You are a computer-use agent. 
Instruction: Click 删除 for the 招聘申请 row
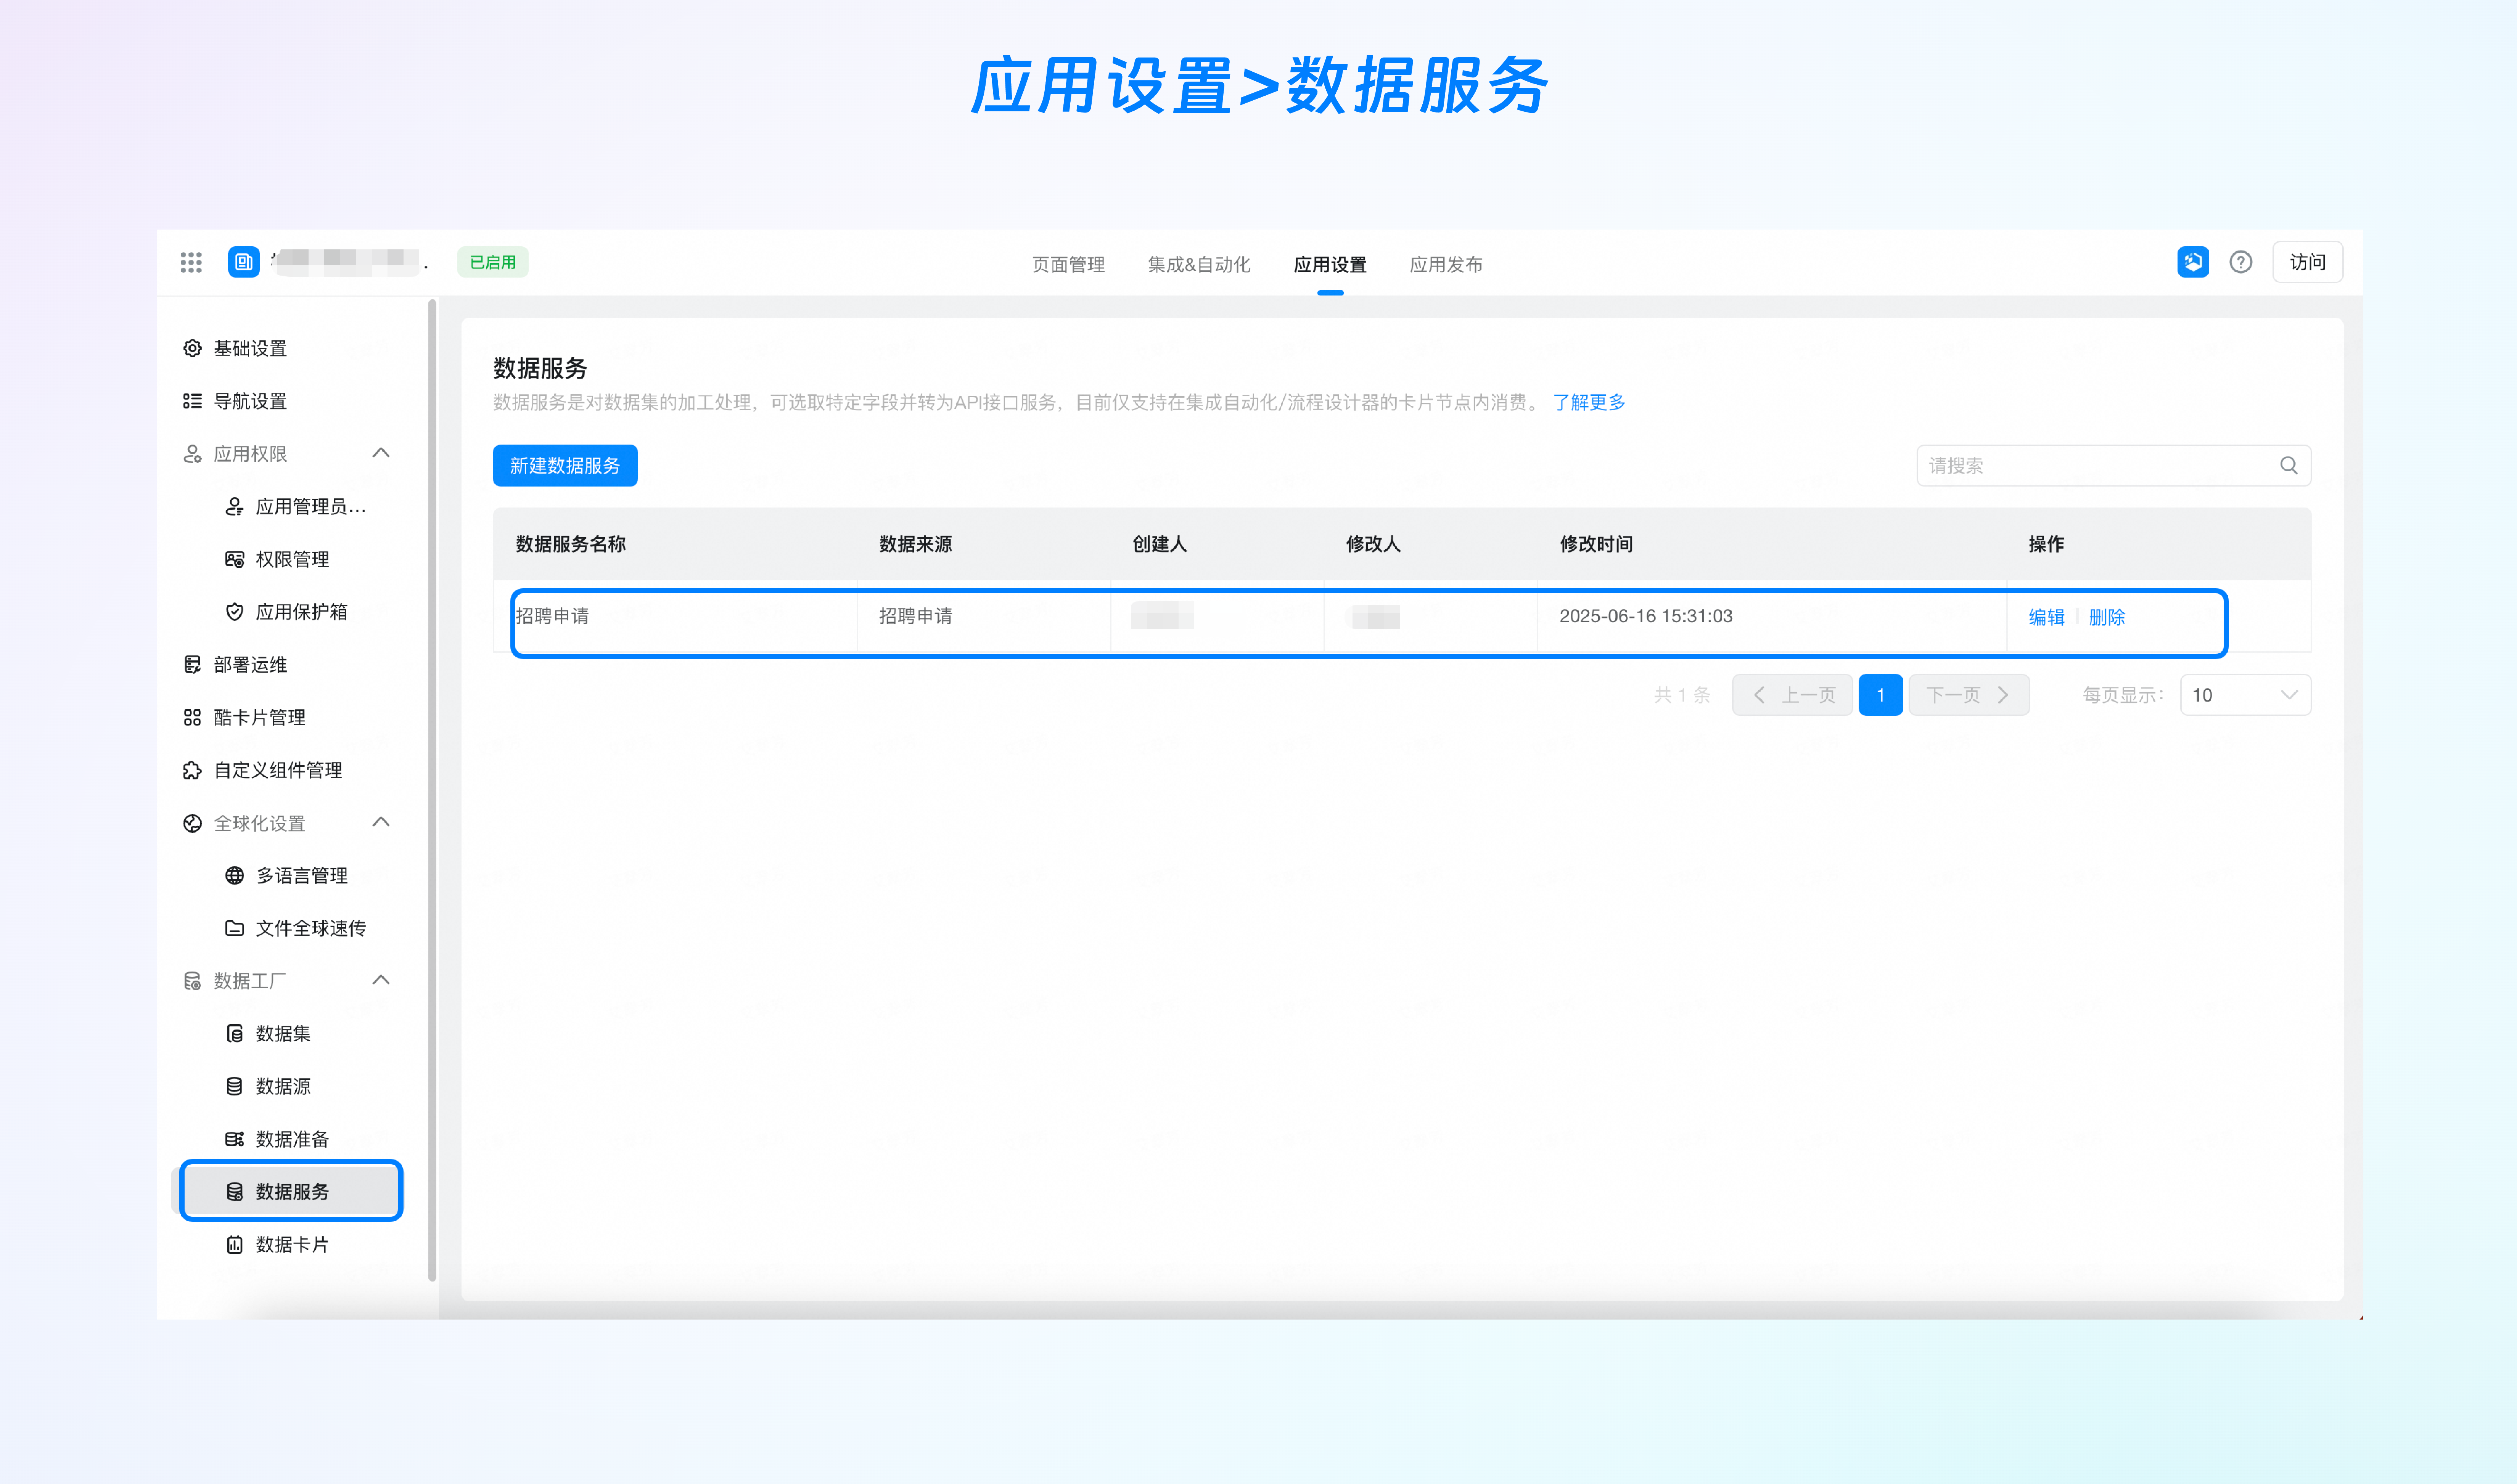click(2107, 617)
